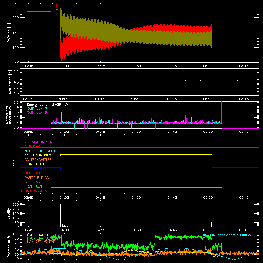The image size is (263, 263).
Task: Click the 100 value on Quality axis
Action: 16,218
